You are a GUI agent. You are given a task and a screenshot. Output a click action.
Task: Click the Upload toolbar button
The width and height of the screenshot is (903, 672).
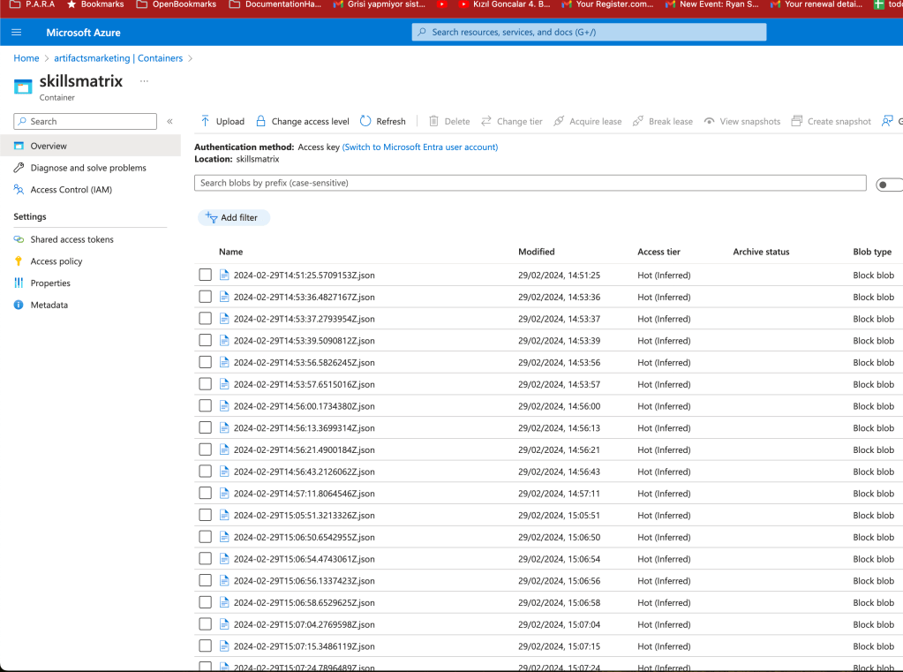[x=222, y=121]
